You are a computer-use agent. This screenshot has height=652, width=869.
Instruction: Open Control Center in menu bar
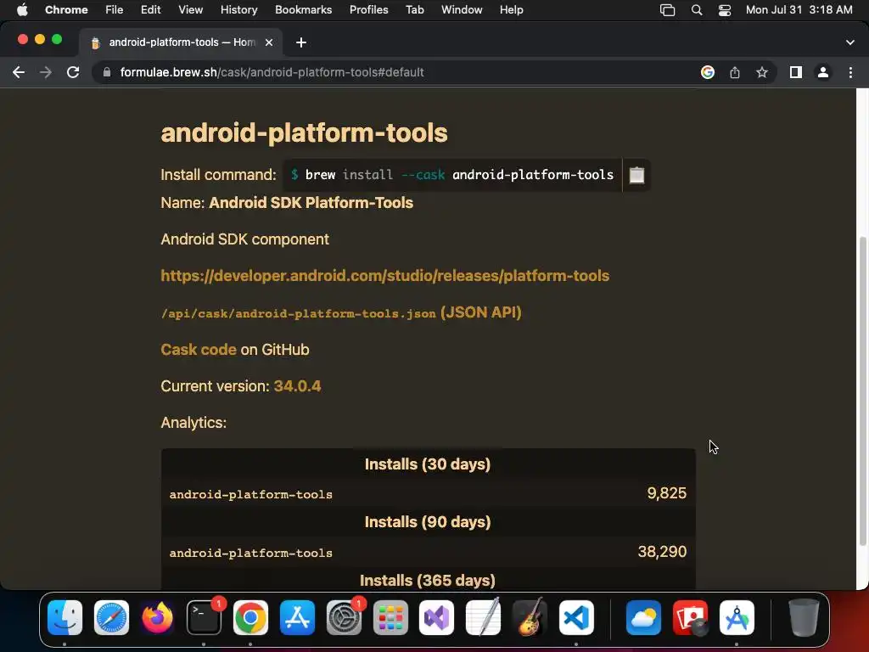tap(725, 10)
